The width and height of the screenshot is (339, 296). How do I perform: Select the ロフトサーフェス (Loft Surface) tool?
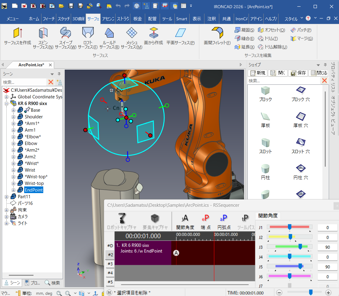click(x=88, y=38)
